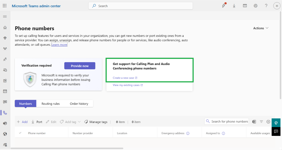The width and height of the screenshot is (282, 150).
Task: Open the sidebar icon below Voice
Action: point(5,123)
